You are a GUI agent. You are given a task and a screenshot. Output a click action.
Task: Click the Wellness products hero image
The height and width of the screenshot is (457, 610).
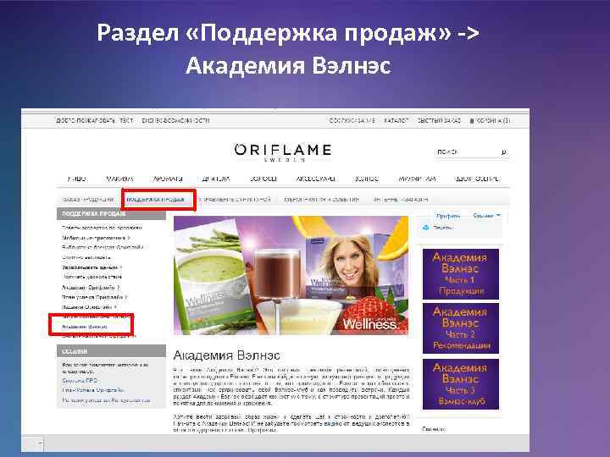(x=291, y=275)
